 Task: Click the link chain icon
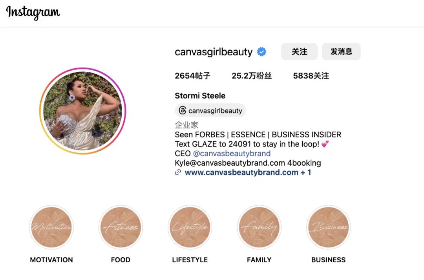coord(178,172)
